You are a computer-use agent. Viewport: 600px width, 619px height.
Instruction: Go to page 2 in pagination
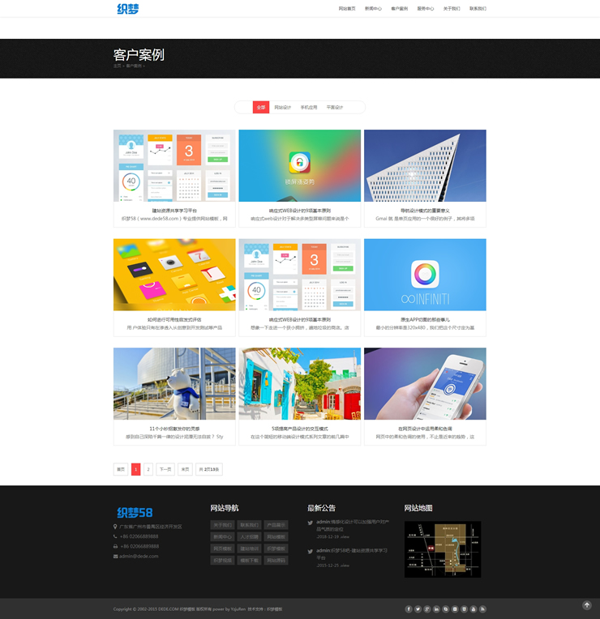pos(148,469)
